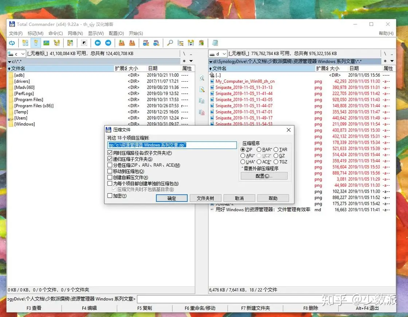Click the pack files archive icon
The image size is (408, 317).
tap(121, 43)
